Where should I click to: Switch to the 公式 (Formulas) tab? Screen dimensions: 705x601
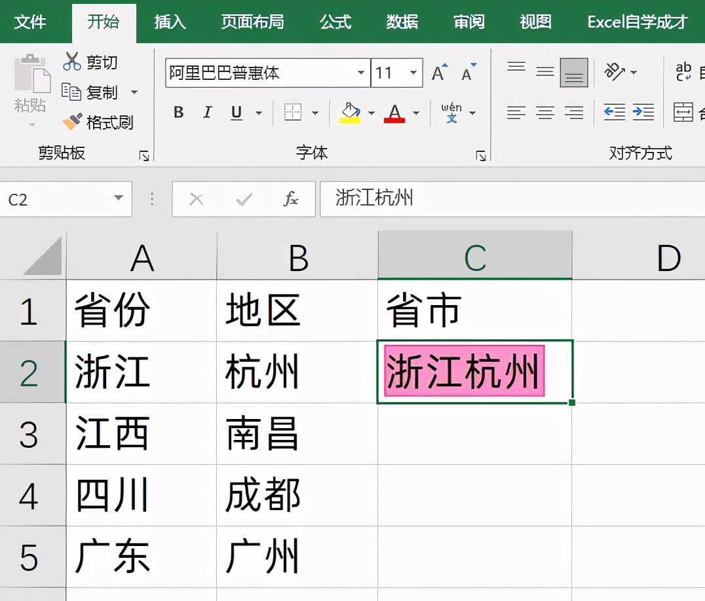tap(335, 22)
